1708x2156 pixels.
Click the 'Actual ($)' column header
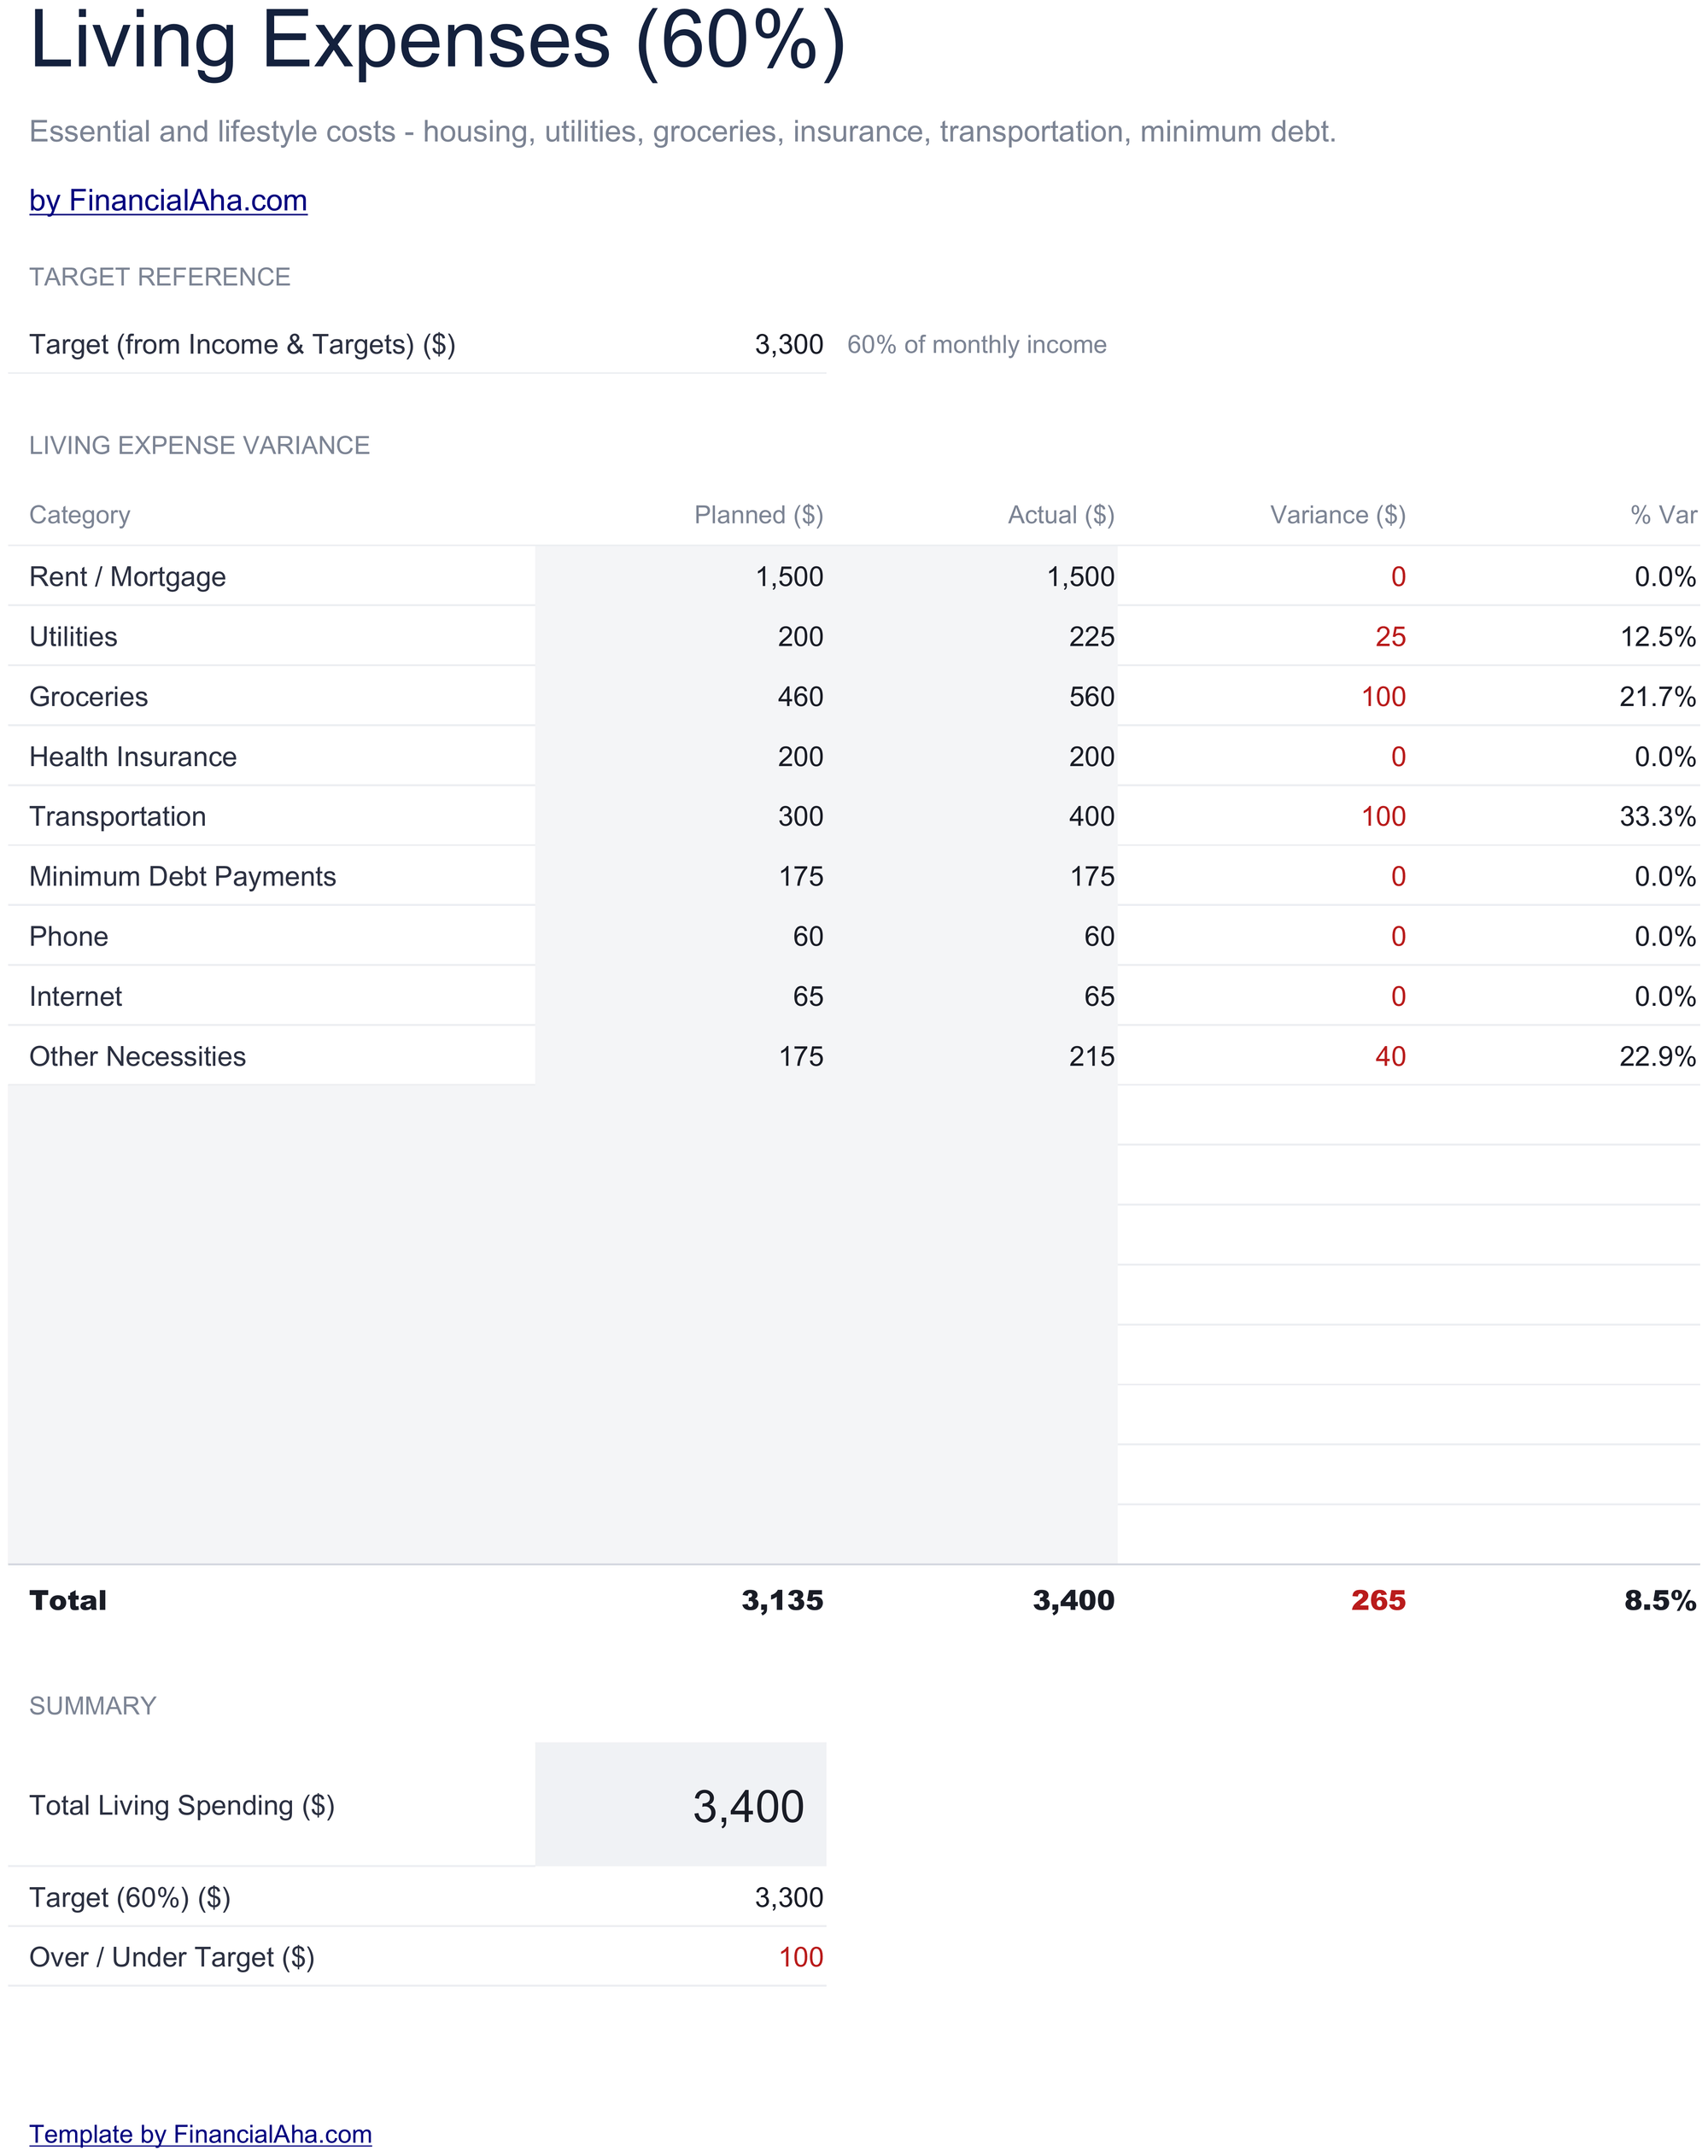point(1061,515)
